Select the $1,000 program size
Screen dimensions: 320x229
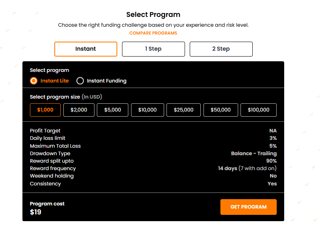click(x=45, y=110)
